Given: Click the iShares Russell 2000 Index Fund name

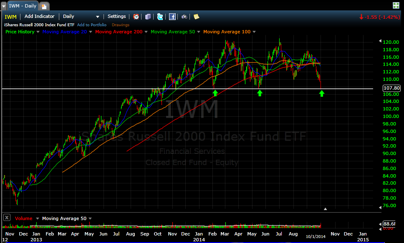Looking at the screenshot, I should coord(39,25).
